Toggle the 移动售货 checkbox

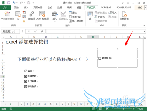[x=26, y=86]
